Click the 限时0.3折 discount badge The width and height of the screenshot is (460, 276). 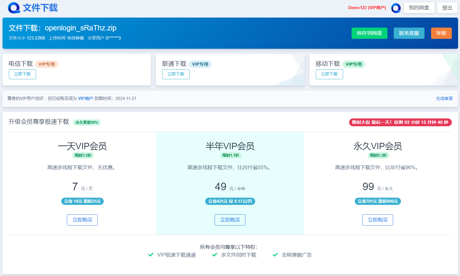click(378, 155)
